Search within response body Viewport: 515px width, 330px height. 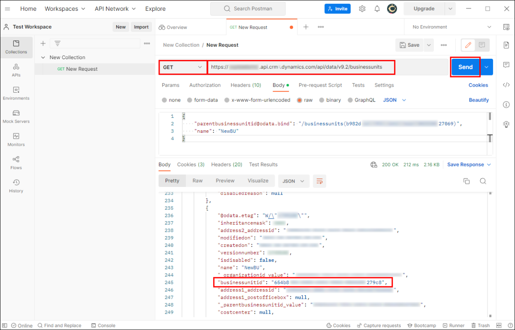pos(483,181)
